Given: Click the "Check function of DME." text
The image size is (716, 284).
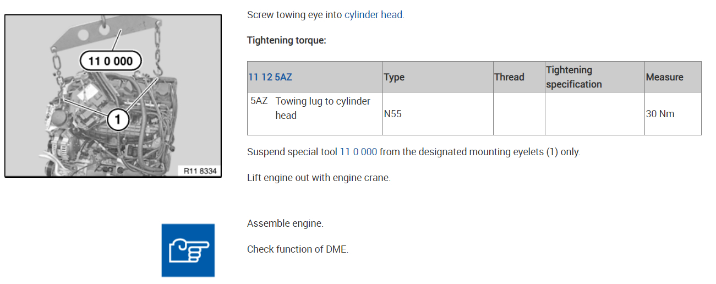Looking at the screenshot, I should [297, 249].
